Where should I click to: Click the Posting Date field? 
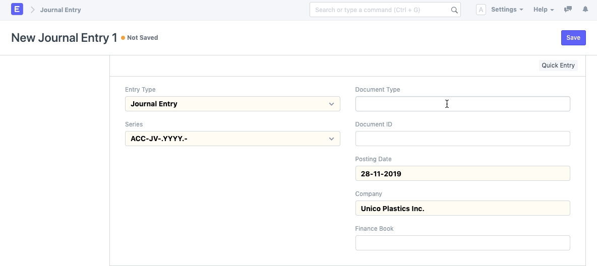tap(462, 173)
